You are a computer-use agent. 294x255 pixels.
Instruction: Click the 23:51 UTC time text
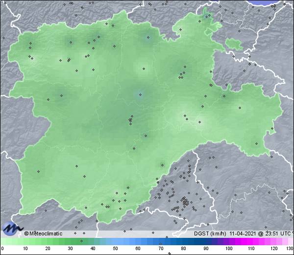tap(277, 233)
